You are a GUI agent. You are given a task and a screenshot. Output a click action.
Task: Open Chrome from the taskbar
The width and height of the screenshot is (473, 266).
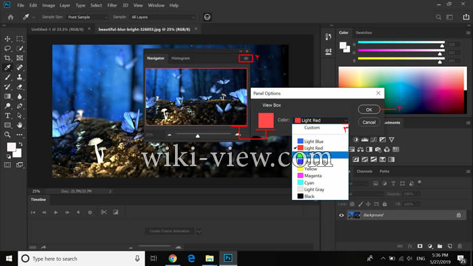click(172, 259)
